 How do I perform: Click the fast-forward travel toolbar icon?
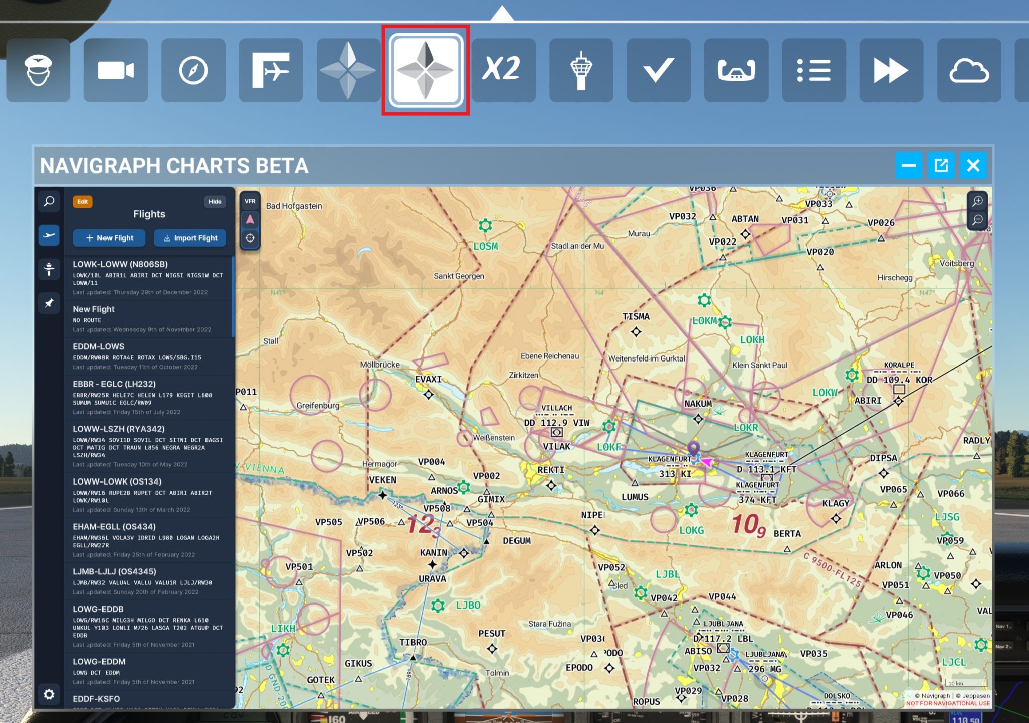[891, 70]
